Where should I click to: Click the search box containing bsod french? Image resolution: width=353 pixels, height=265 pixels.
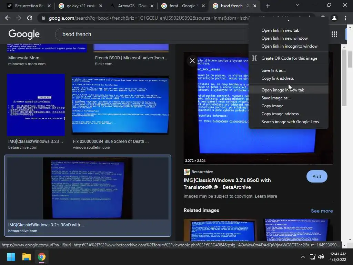coord(151,34)
